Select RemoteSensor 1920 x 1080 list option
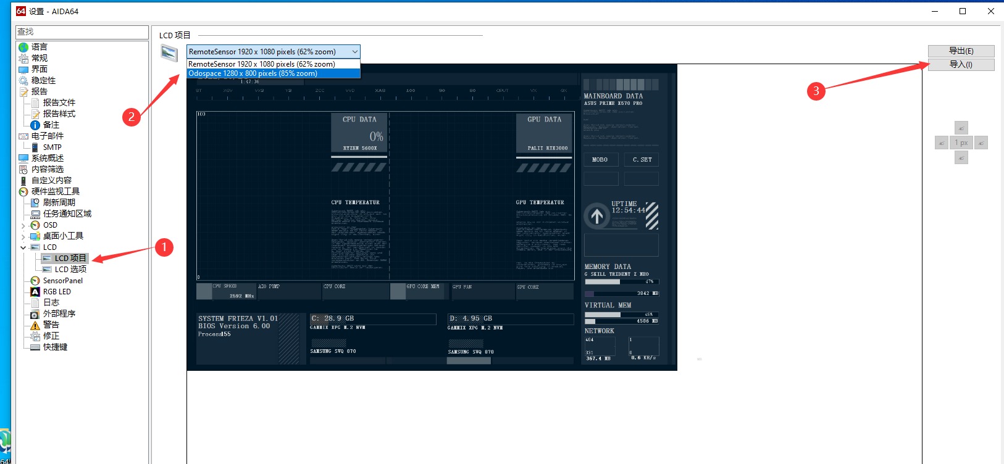 [x=262, y=64]
